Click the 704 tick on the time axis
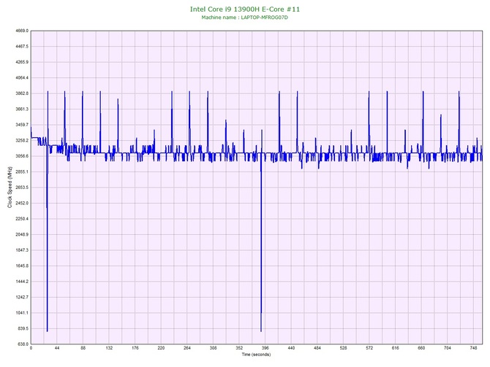490x367 pixels. (x=448, y=348)
